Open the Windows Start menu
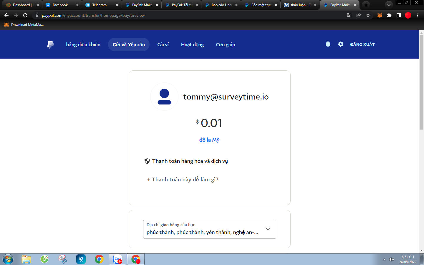424x265 pixels. [x=8, y=259]
